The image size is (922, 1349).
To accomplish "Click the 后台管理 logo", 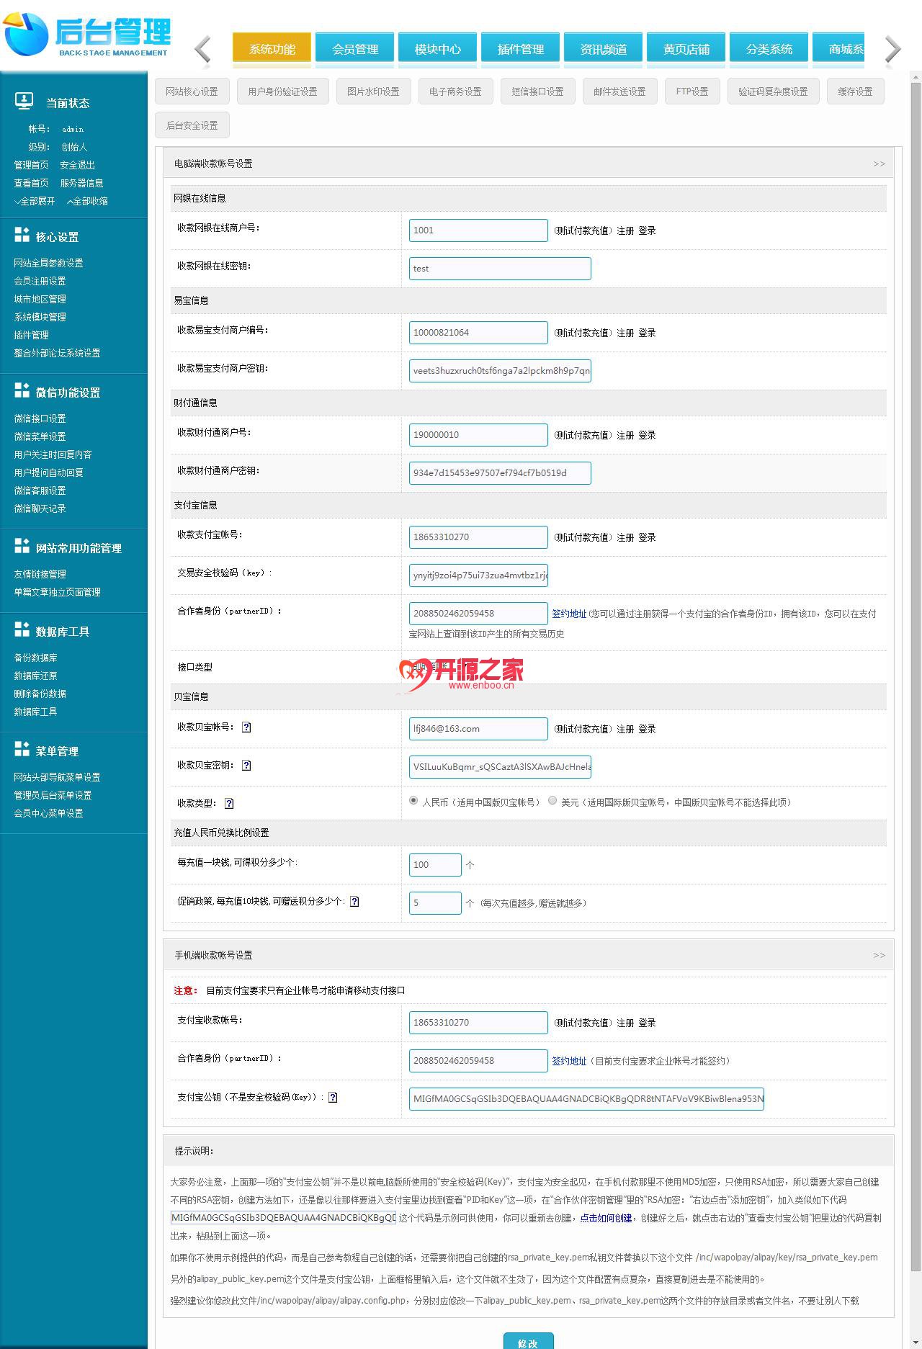I will click(x=86, y=34).
